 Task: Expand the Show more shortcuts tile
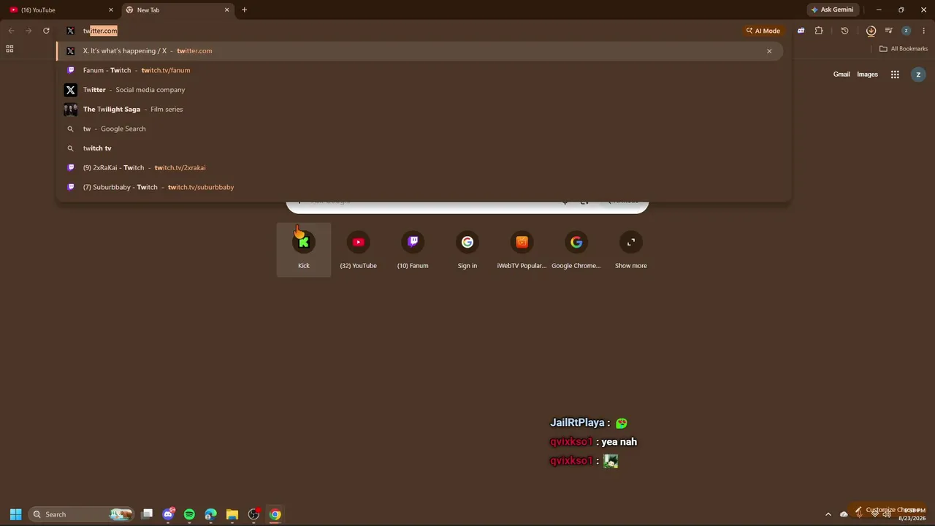click(631, 250)
